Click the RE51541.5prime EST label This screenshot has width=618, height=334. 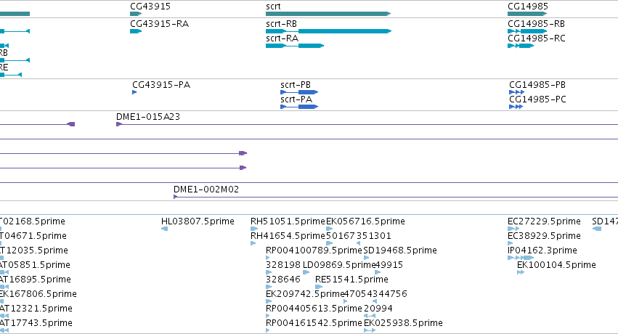point(351,280)
